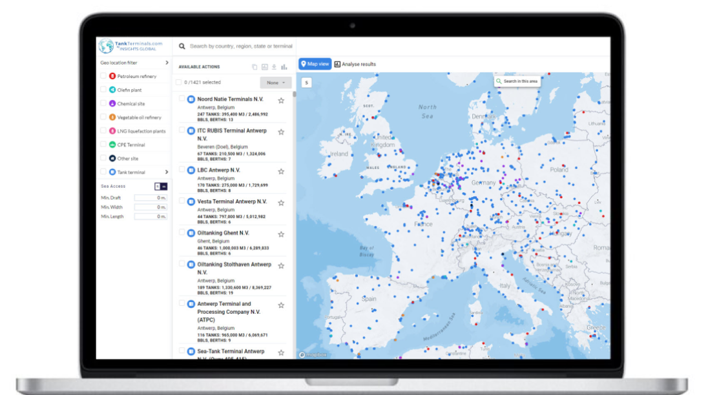
Task: Click the Min. Draft input field
Action: tap(151, 197)
